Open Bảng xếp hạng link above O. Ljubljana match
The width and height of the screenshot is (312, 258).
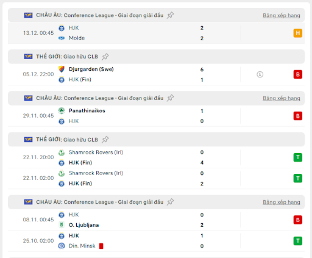(282, 202)
